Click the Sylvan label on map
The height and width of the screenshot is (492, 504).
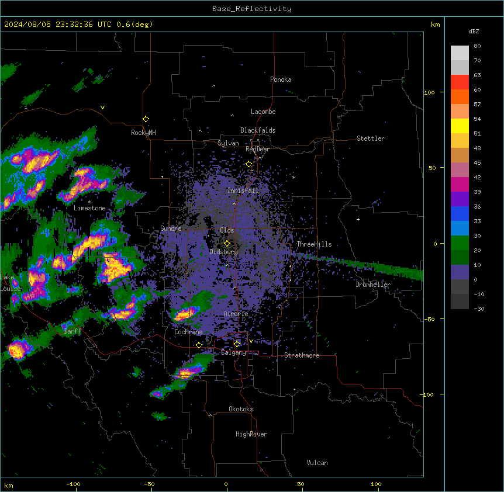[x=228, y=143]
